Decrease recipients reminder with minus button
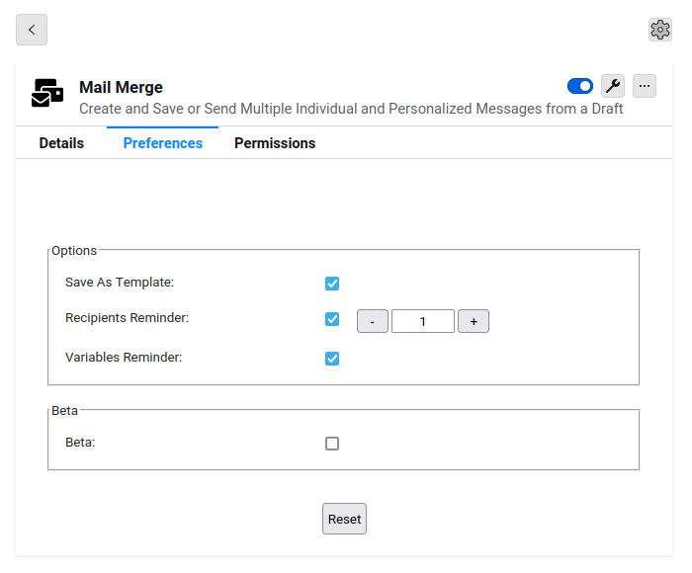 [x=373, y=321]
